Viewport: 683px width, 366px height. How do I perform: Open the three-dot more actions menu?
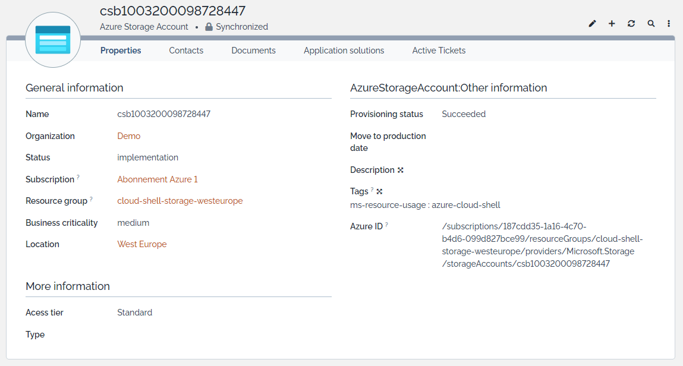coord(669,24)
